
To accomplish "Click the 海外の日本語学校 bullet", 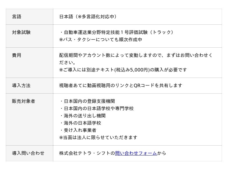I will pos(80,123).
